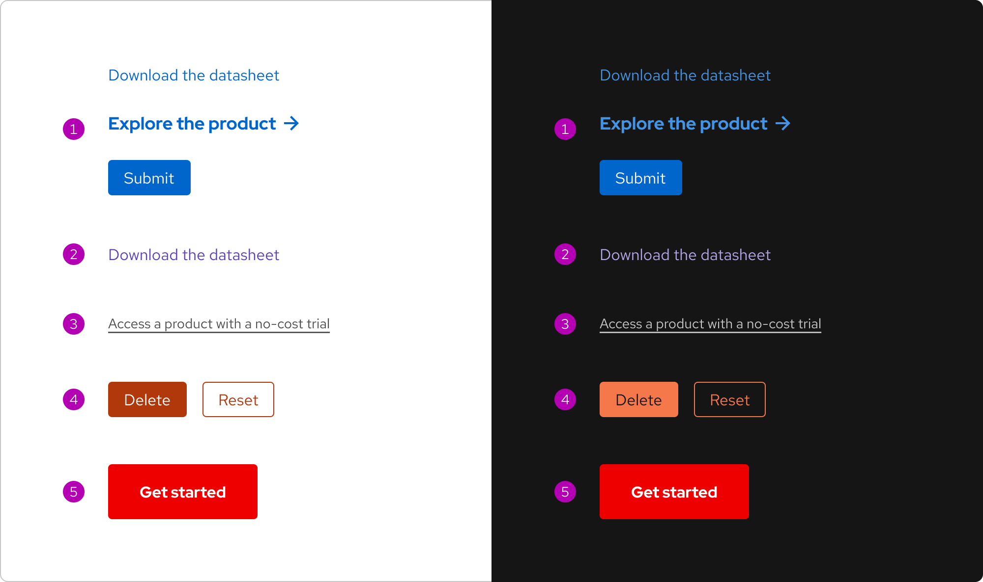Click the orange Delete button on the dark side
Viewport: 983px width, 582px height.
pyautogui.click(x=638, y=399)
